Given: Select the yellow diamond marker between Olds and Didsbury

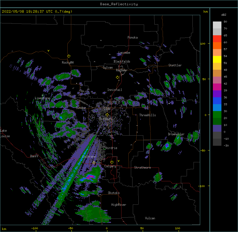Looking at the screenshot, I should (x=107, y=115).
